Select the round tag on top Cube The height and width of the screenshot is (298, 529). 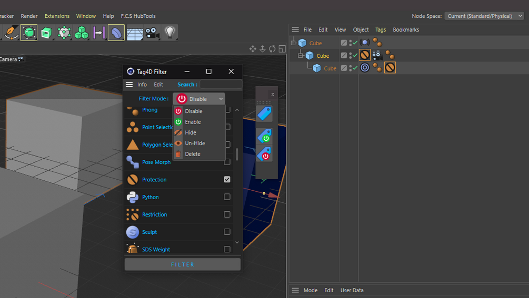365,43
